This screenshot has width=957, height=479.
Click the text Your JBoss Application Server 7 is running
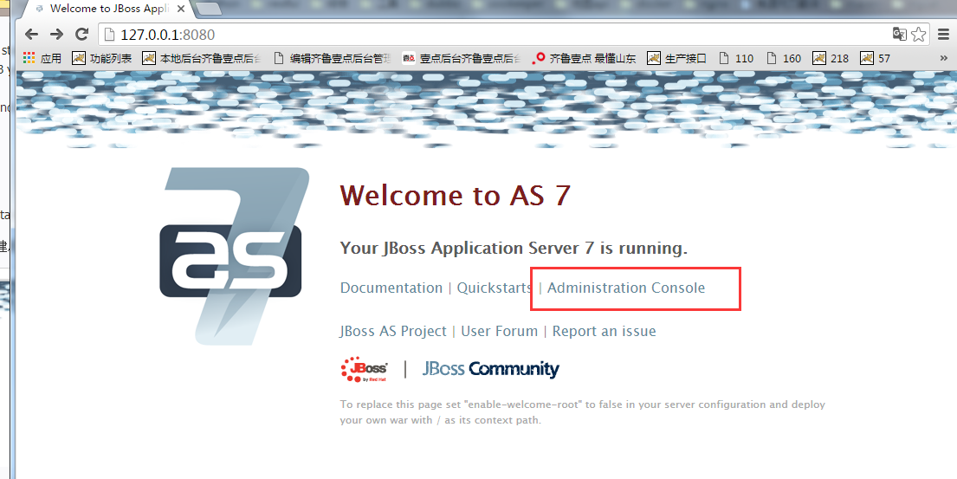click(514, 248)
